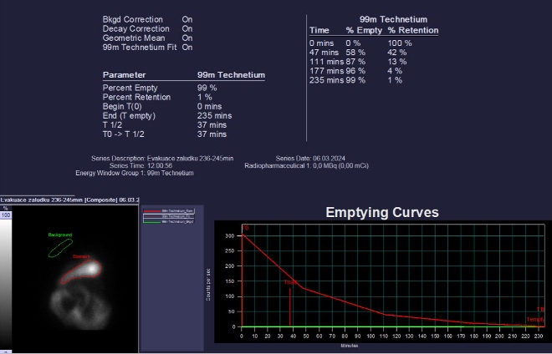The height and width of the screenshot is (354, 552).
Task: Select the green Background ROI ellipse
Action: (60, 247)
